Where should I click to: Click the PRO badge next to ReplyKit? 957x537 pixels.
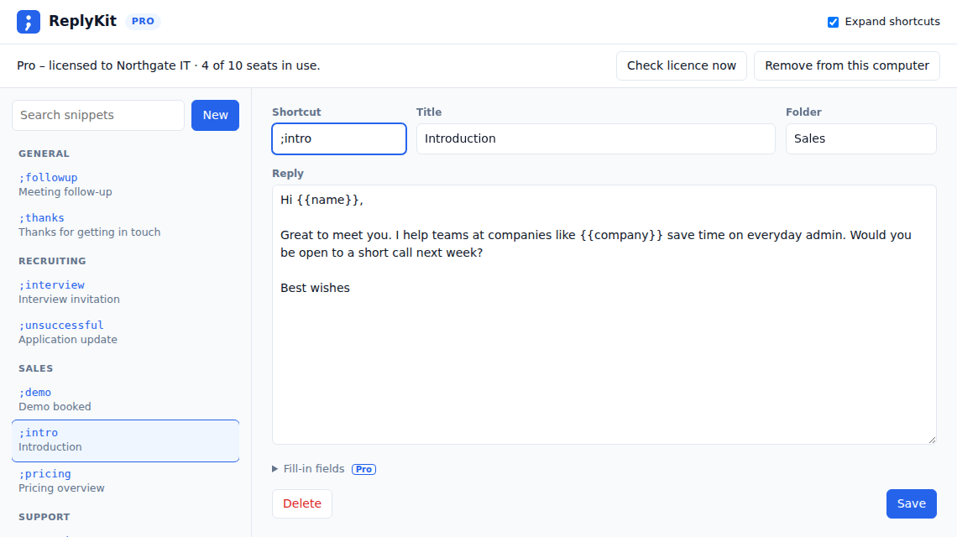pyautogui.click(x=143, y=21)
